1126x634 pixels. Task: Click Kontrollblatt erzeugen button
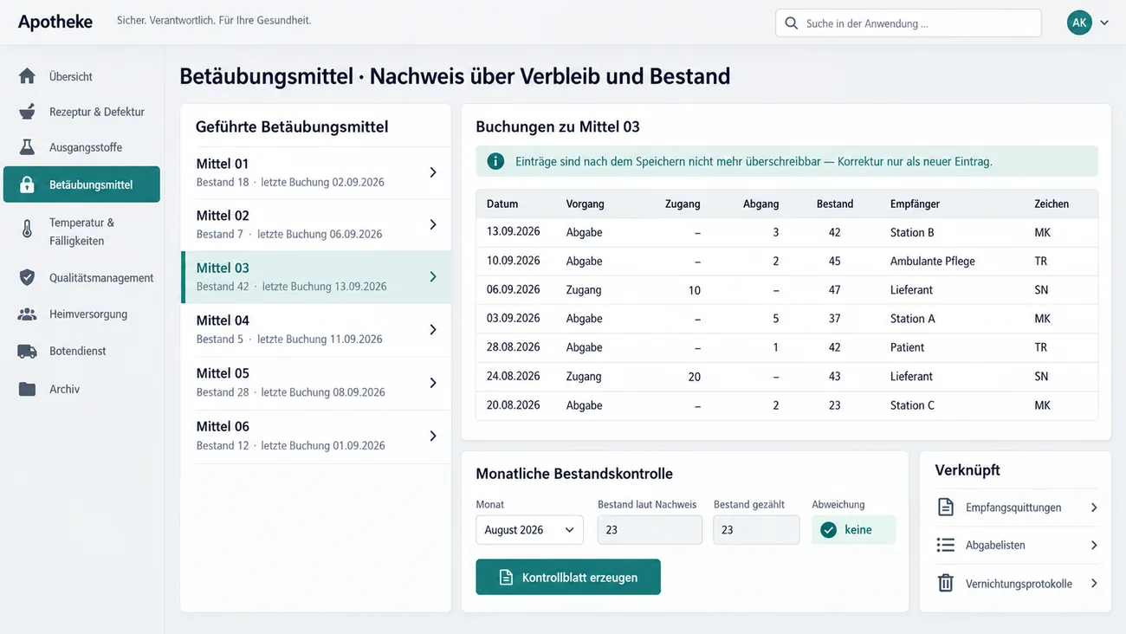568,577
